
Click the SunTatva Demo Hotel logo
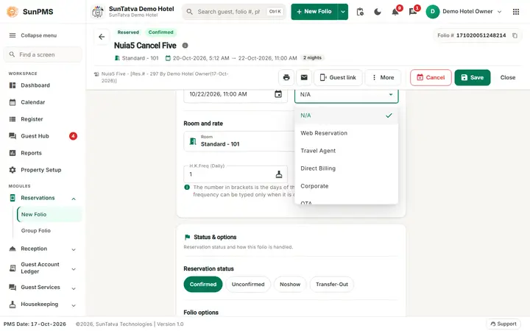click(x=98, y=12)
